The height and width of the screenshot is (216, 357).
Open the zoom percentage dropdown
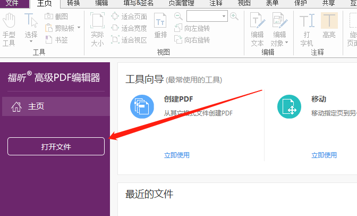[224, 16]
